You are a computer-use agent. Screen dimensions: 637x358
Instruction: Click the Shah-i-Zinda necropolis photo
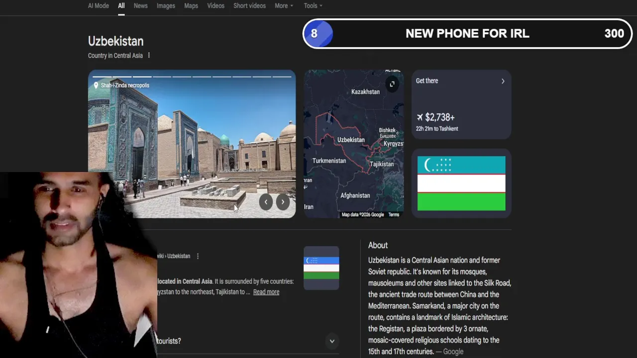(x=192, y=144)
